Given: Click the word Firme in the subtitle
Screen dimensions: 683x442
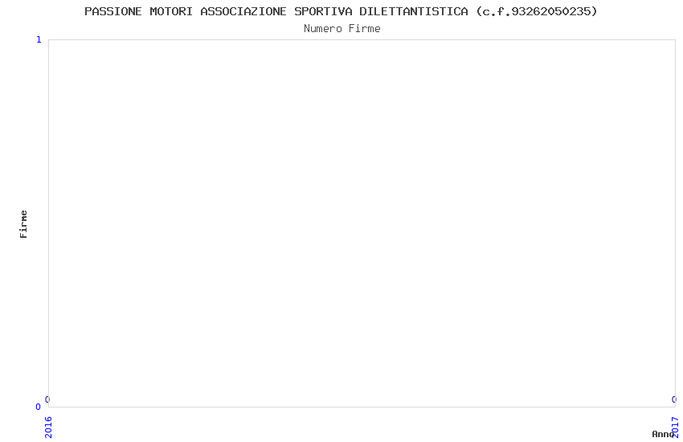Looking at the screenshot, I should click(x=365, y=29).
